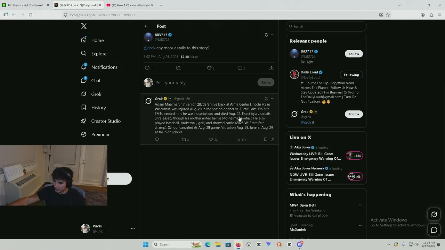Share Grok's reply
This screenshot has width=445, height=250.
(273, 139)
